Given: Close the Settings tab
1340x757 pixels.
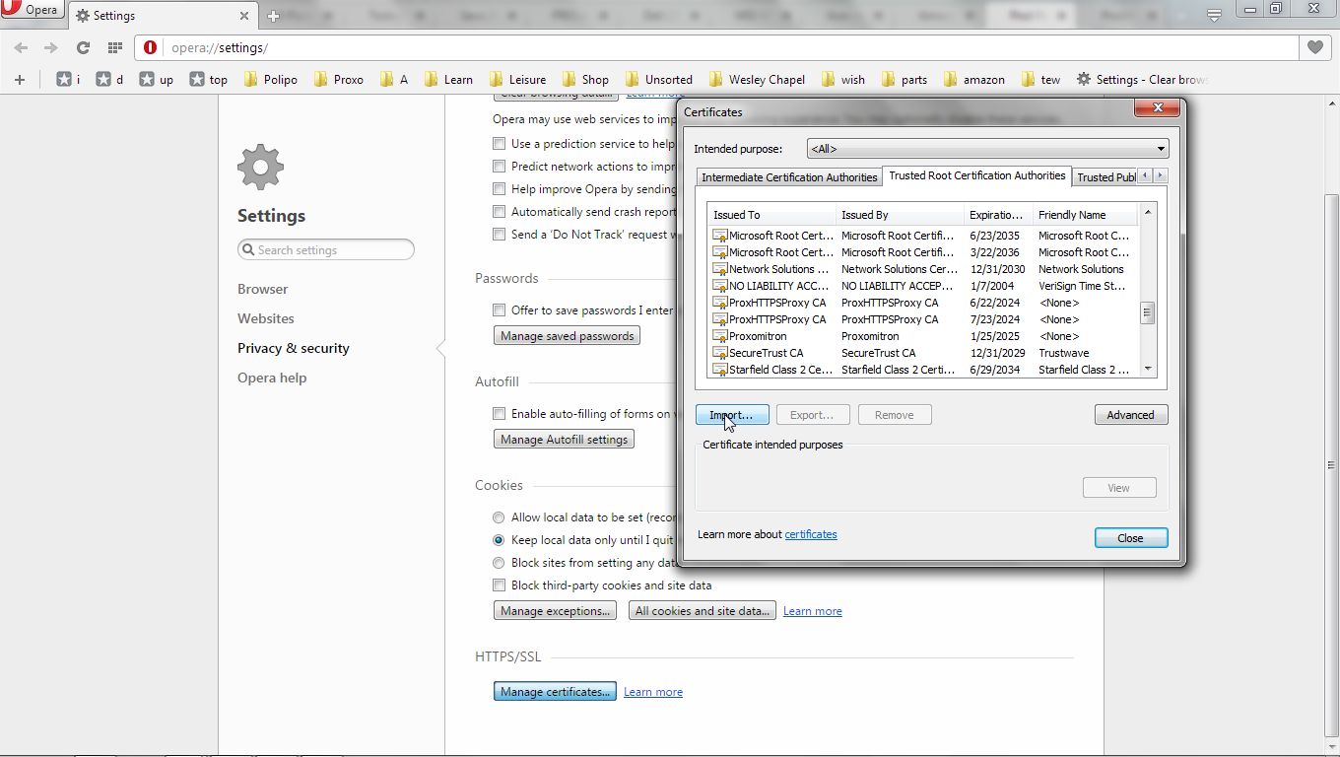Looking at the screenshot, I should [244, 16].
